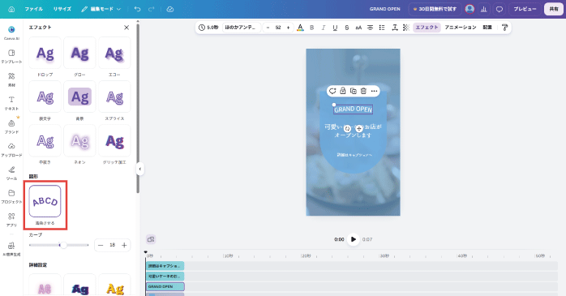Open the comments icon in header

click(x=500, y=9)
